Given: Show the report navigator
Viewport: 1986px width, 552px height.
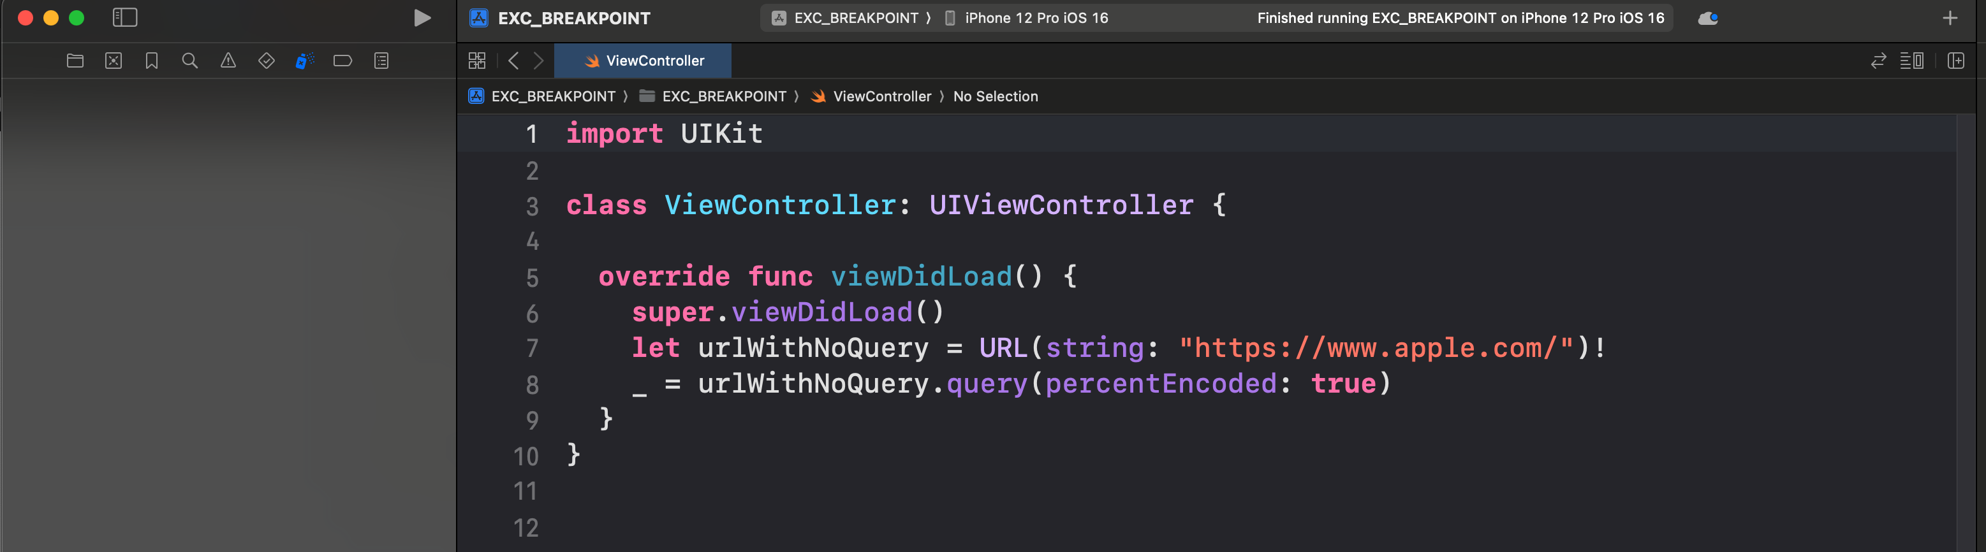Looking at the screenshot, I should point(381,61).
